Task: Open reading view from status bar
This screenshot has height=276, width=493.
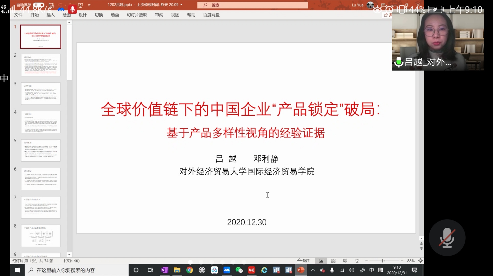Action: (345, 261)
